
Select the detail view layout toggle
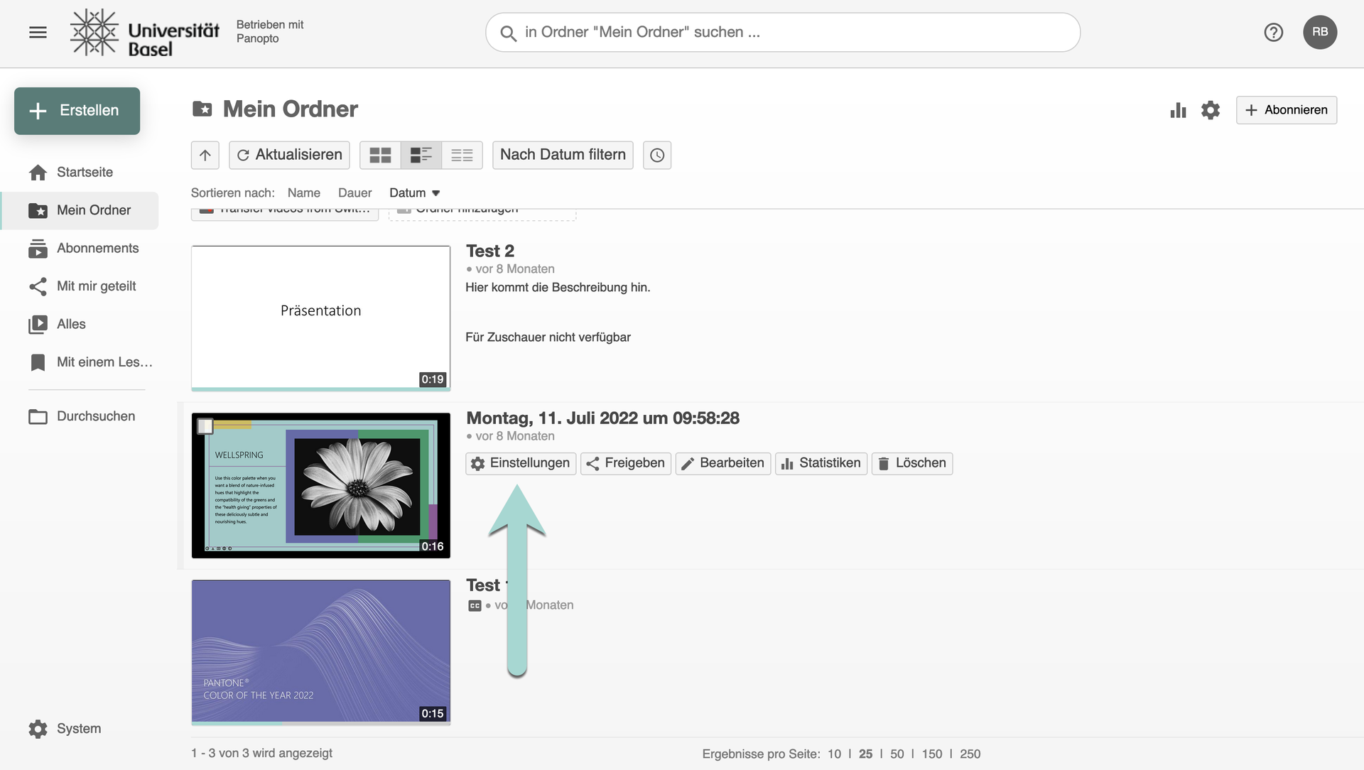(421, 155)
